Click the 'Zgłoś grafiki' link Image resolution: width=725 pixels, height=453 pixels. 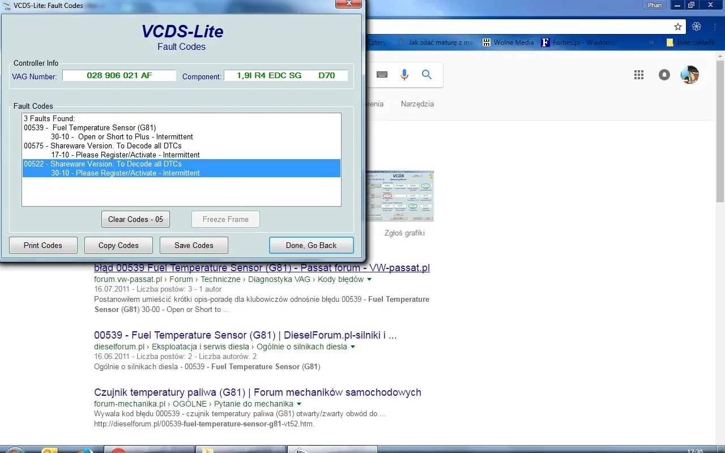point(404,233)
